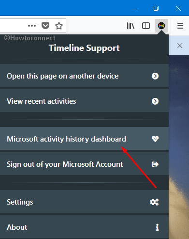189x239 pixels.
Task: Choose View recent activities
Action: click(x=84, y=101)
